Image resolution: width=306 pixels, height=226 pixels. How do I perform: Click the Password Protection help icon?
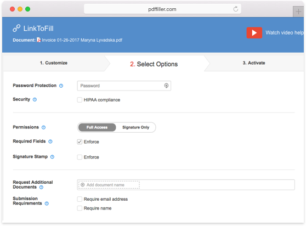pos(61,86)
